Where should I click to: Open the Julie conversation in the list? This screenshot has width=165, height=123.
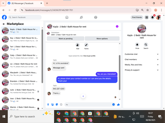[20, 91]
